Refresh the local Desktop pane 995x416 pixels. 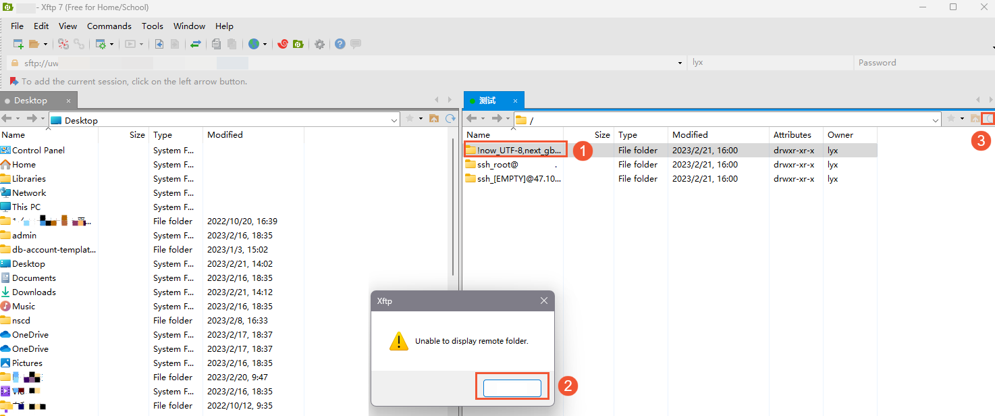[x=450, y=119]
